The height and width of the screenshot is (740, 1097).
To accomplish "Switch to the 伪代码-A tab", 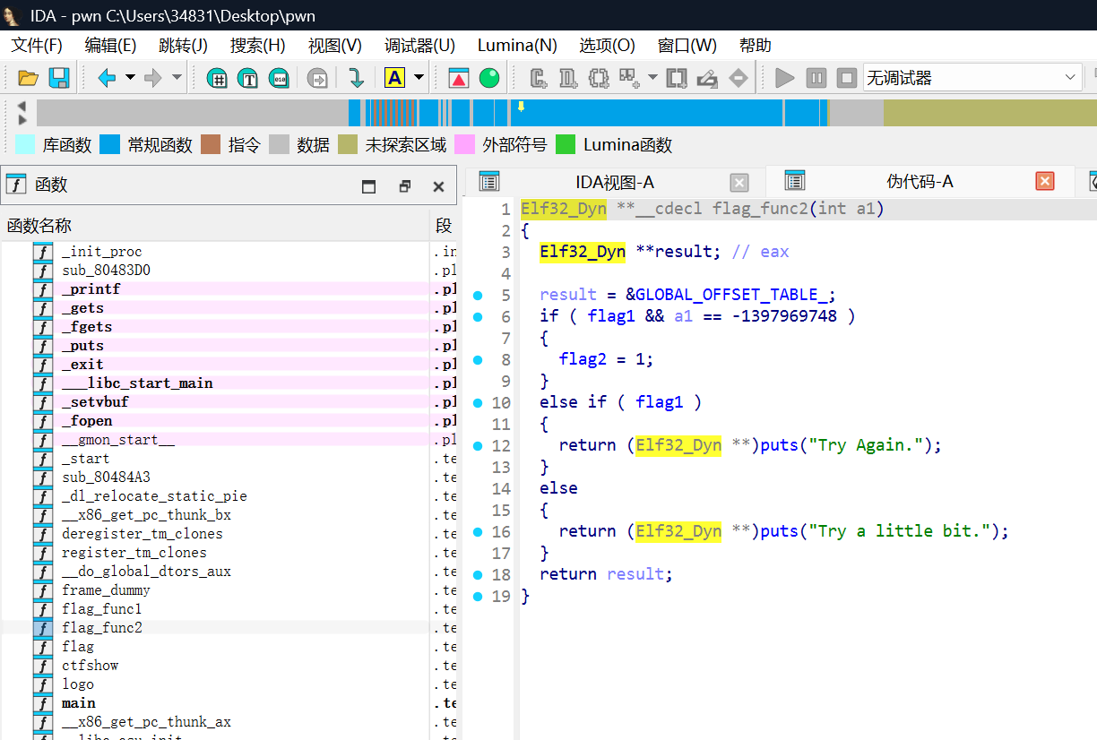I will [x=920, y=182].
